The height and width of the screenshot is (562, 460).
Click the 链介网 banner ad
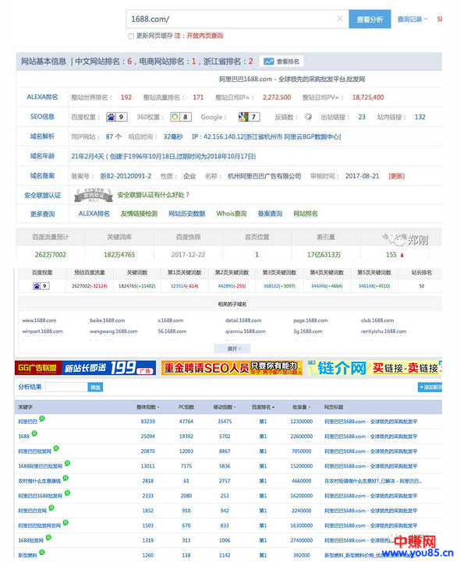(x=375, y=368)
